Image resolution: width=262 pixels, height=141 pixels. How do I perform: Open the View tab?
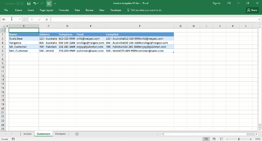tap(102, 10)
